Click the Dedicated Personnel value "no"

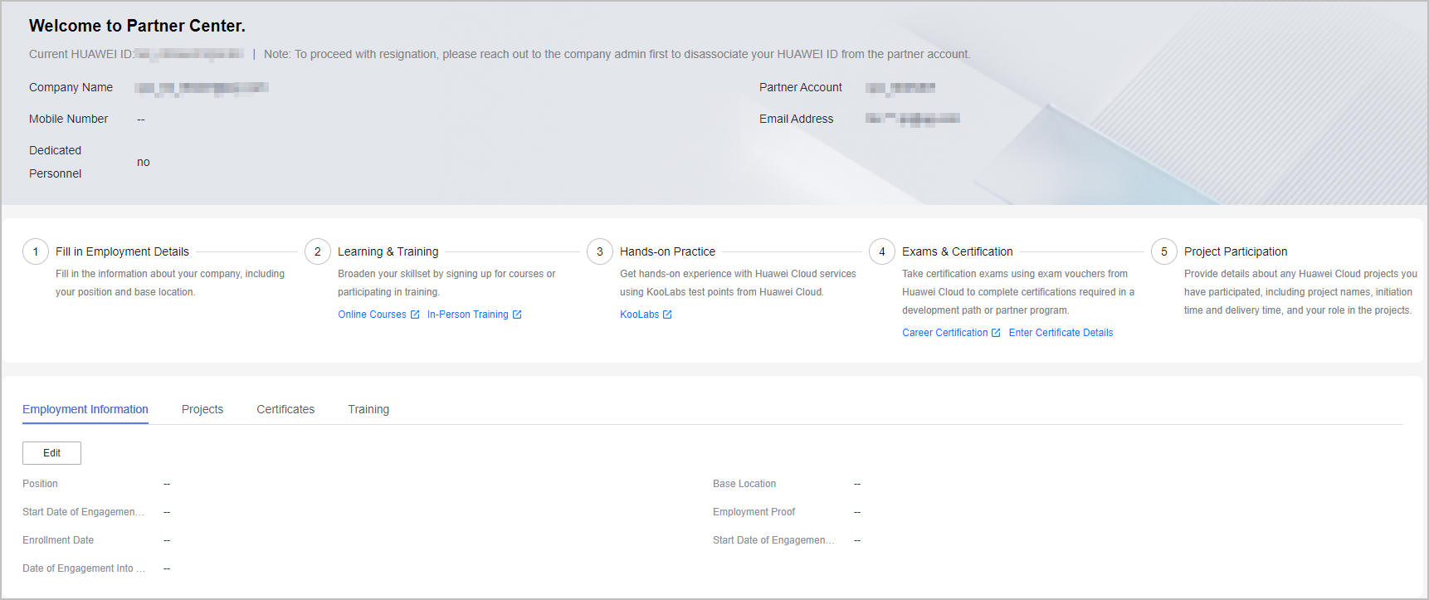[144, 162]
